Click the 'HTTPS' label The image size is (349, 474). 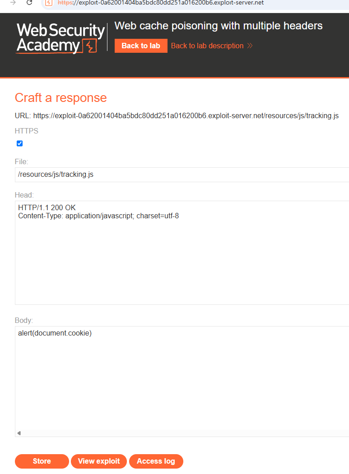coord(27,131)
